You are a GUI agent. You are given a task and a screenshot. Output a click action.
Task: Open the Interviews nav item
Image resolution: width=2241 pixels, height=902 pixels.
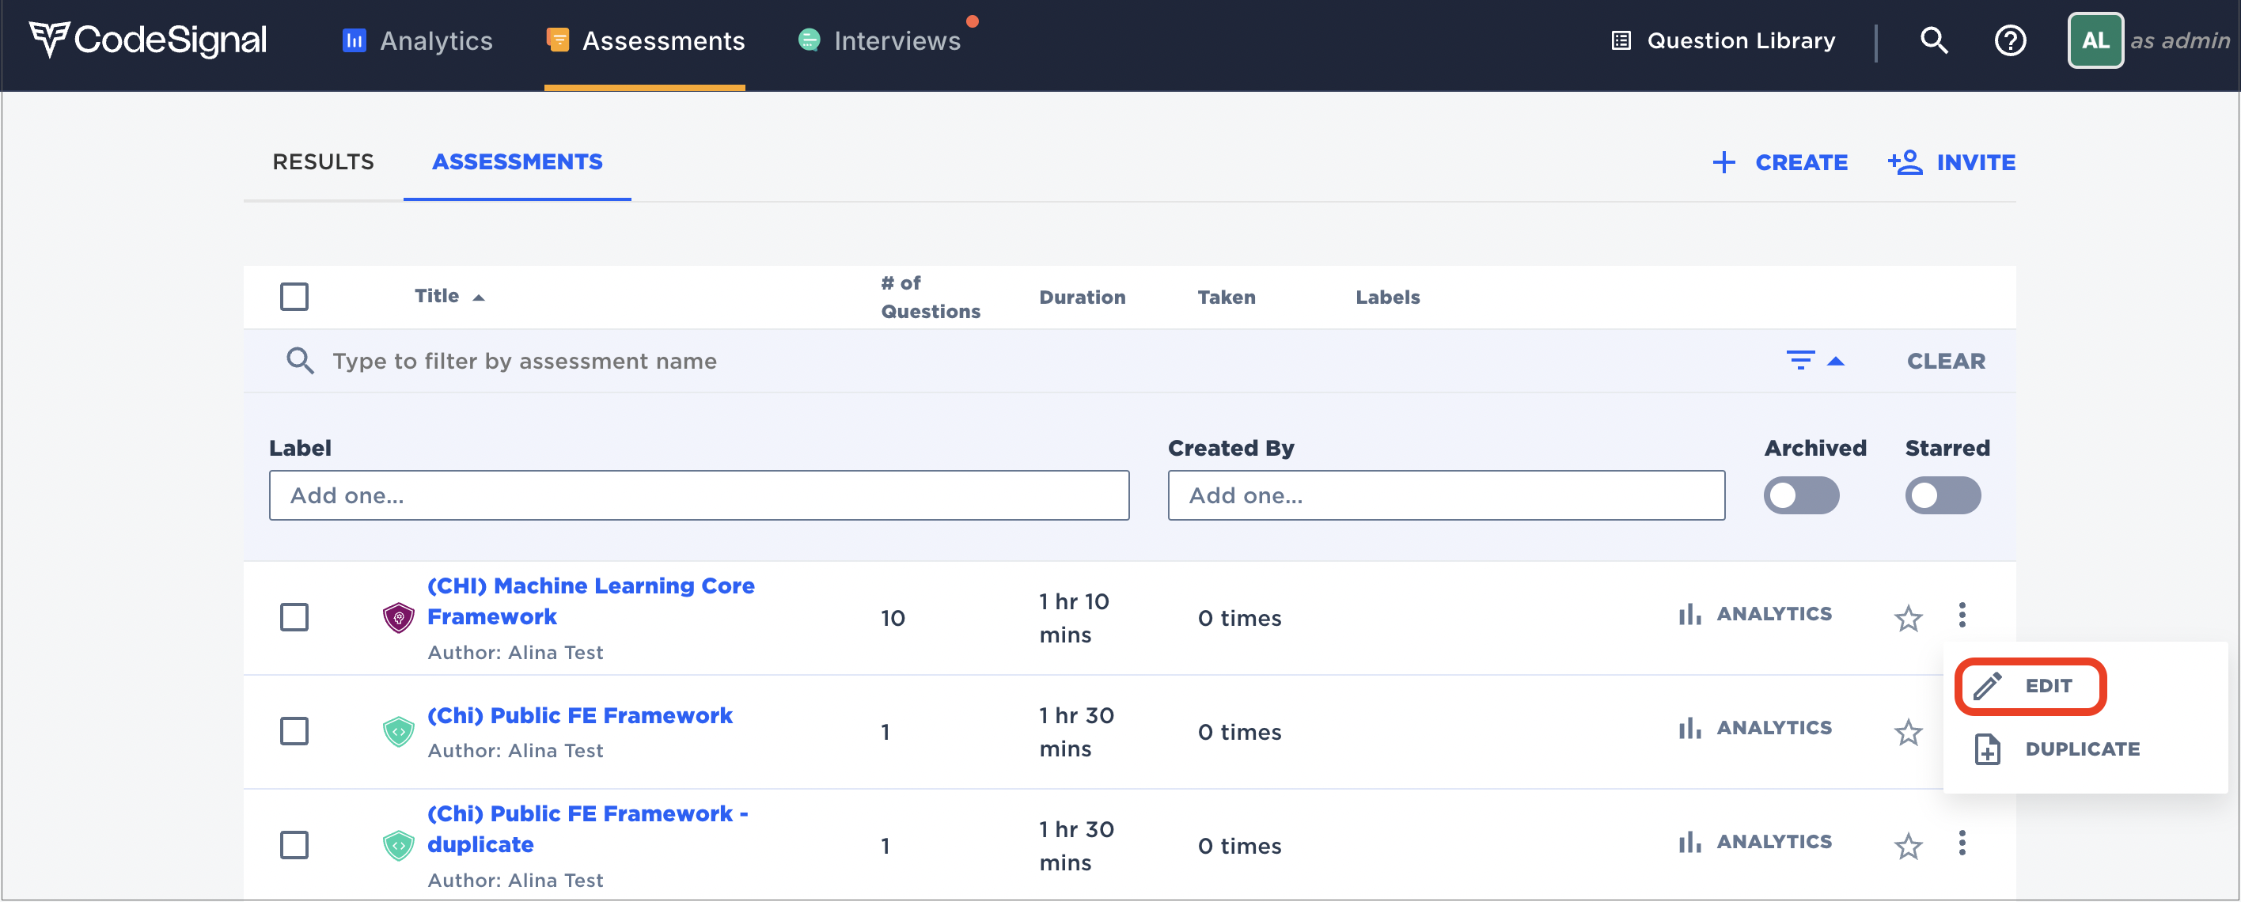tap(879, 41)
